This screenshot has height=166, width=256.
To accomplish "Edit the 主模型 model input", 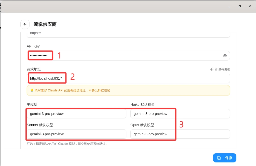I will click(76, 114).
